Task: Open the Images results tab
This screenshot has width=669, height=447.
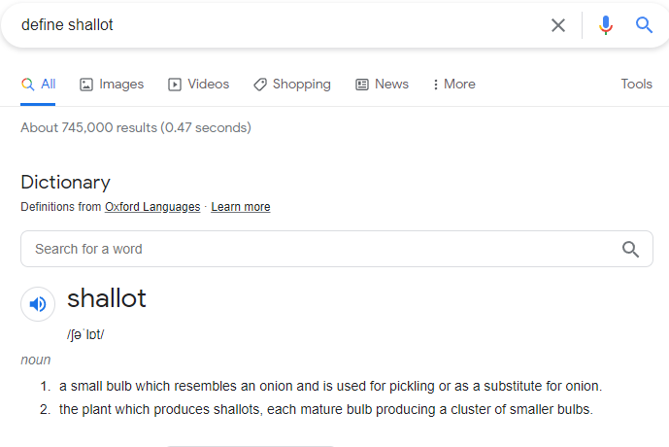Action: (x=112, y=85)
